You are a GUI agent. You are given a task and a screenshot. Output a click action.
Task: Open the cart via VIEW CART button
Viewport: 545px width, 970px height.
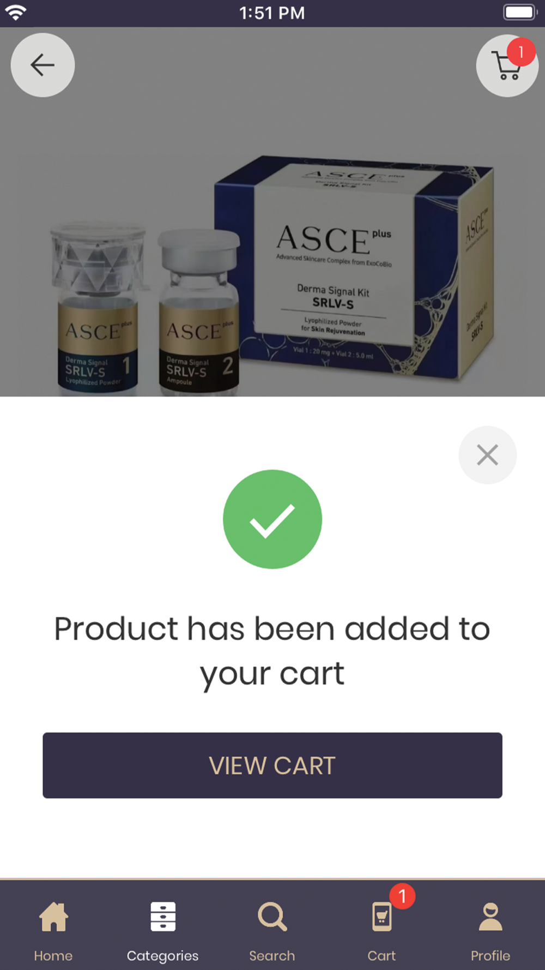[x=272, y=765]
